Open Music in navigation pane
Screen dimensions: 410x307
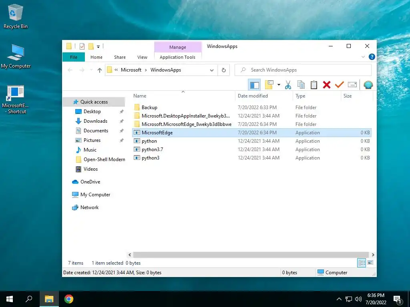[90, 150]
